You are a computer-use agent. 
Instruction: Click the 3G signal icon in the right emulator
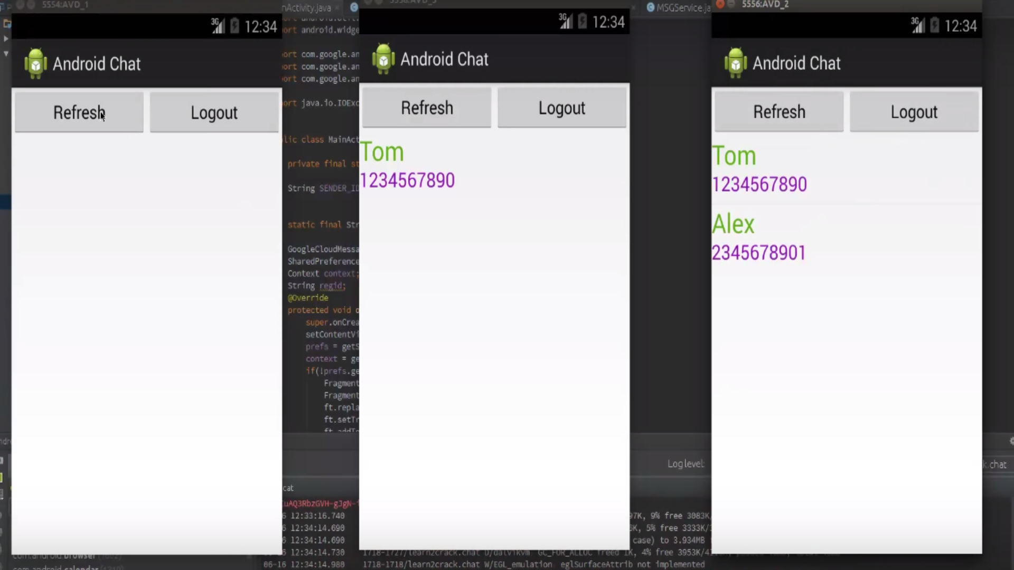918,25
